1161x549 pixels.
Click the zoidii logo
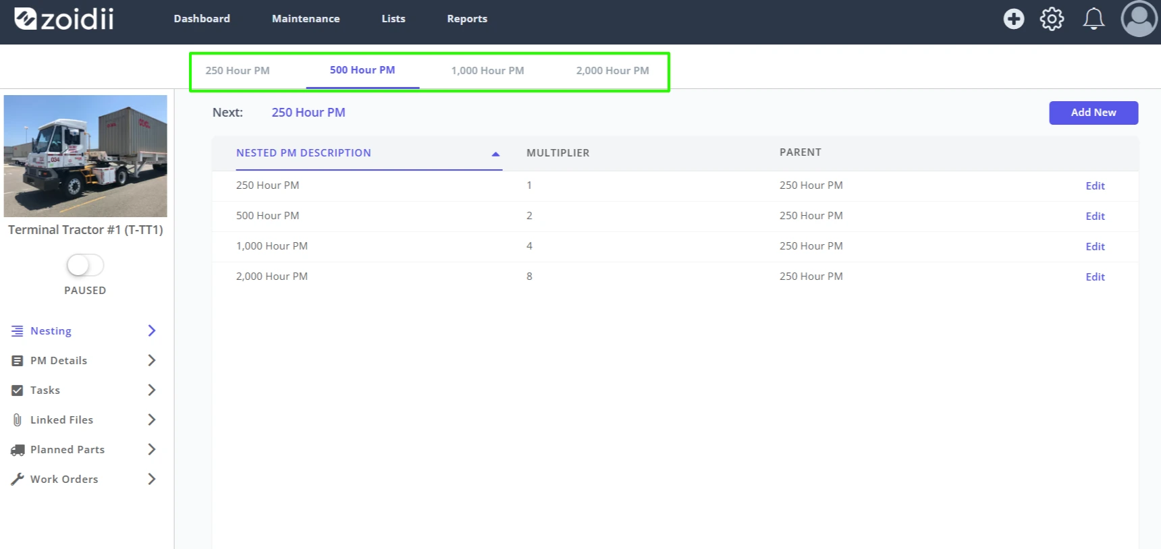point(64,19)
